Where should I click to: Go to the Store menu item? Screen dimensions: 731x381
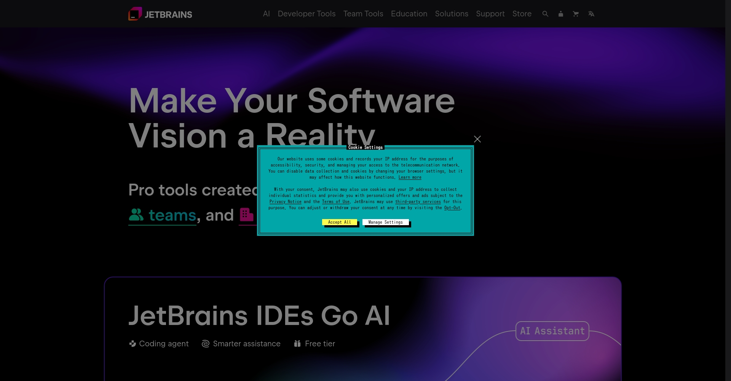[522, 14]
